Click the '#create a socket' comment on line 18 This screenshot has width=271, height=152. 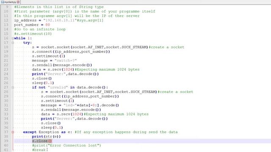[166, 47]
